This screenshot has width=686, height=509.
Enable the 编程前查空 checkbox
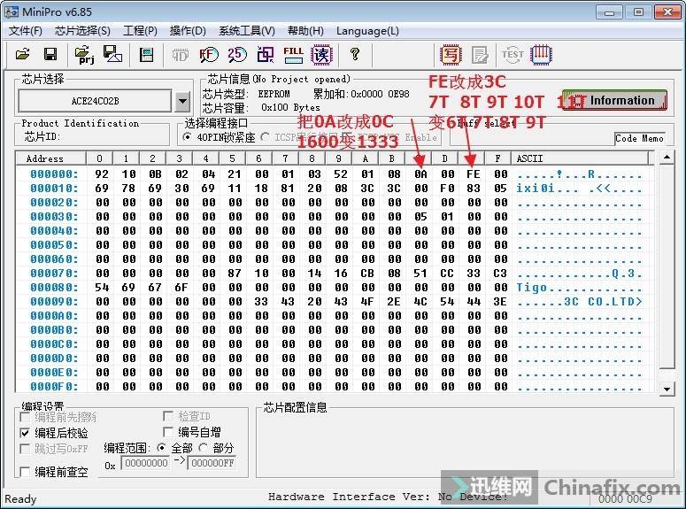click(x=27, y=472)
